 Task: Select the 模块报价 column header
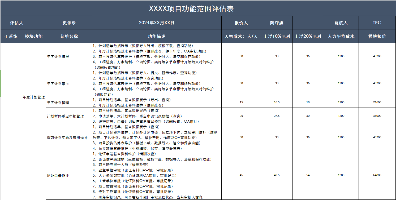pos(377,36)
